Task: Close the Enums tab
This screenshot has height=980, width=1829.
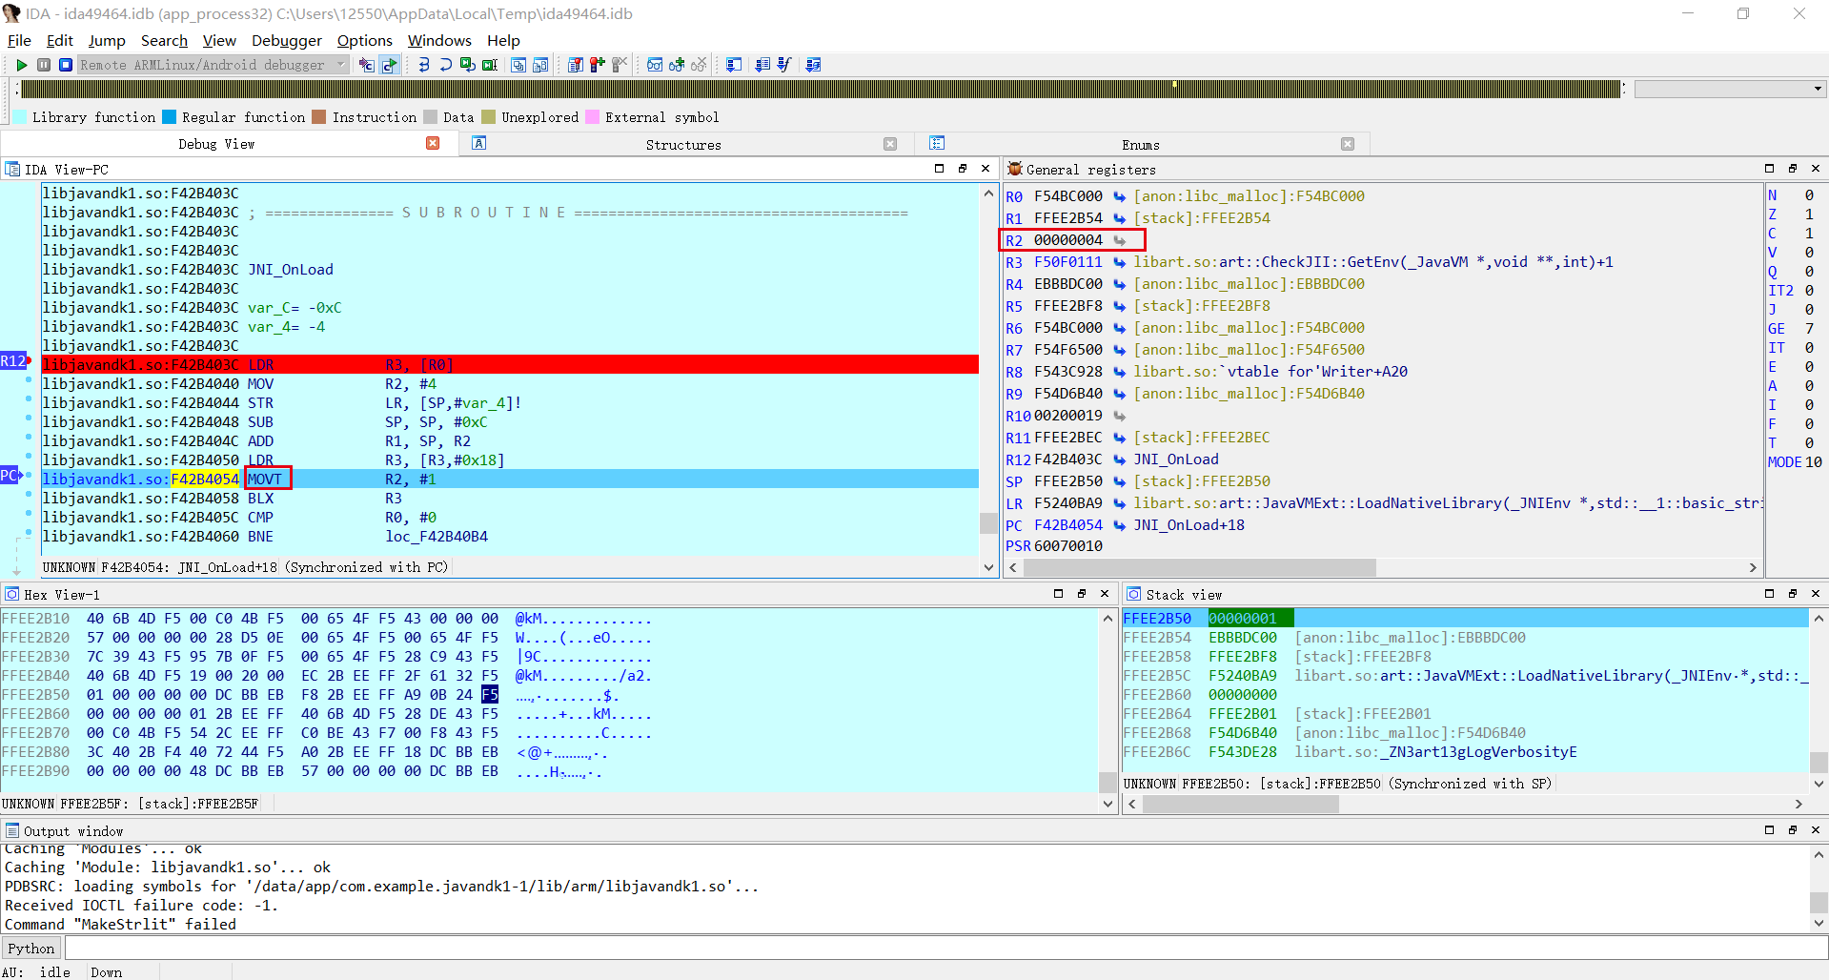Action: (1348, 144)
